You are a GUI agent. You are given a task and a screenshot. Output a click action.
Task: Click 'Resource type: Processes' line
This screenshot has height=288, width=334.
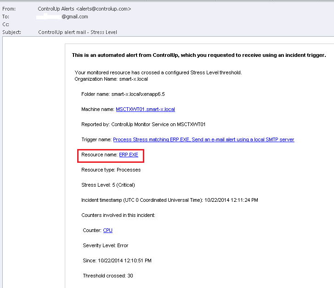click(111, 170)
